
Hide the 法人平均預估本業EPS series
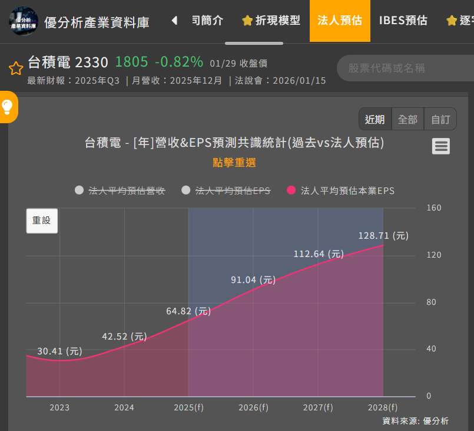click(x=342, y=190)
